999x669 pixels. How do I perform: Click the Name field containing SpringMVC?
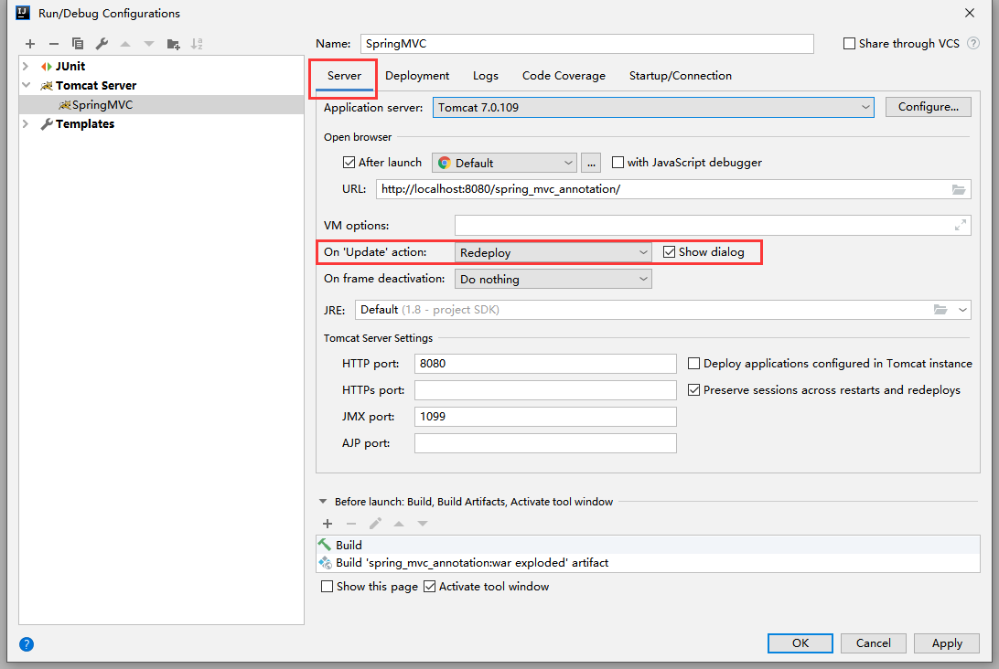point(586,44)
